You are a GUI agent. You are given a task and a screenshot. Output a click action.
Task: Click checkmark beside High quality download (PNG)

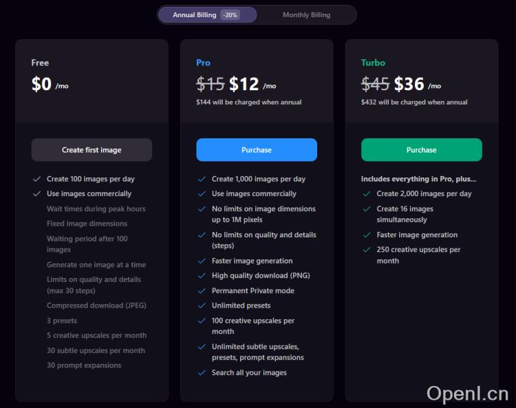202,276
